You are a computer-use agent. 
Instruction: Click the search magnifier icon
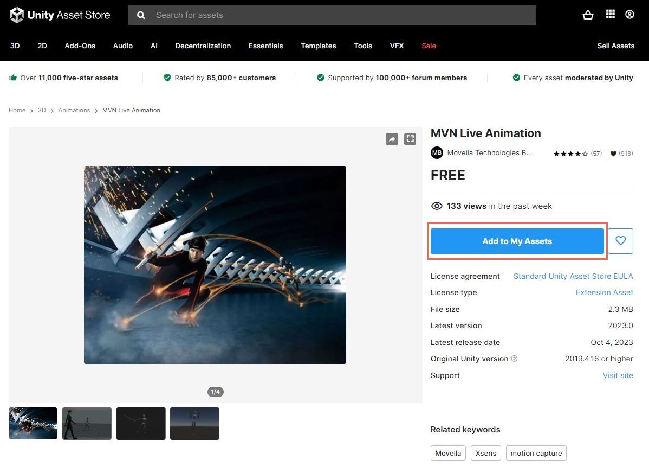tap(141, 15)
